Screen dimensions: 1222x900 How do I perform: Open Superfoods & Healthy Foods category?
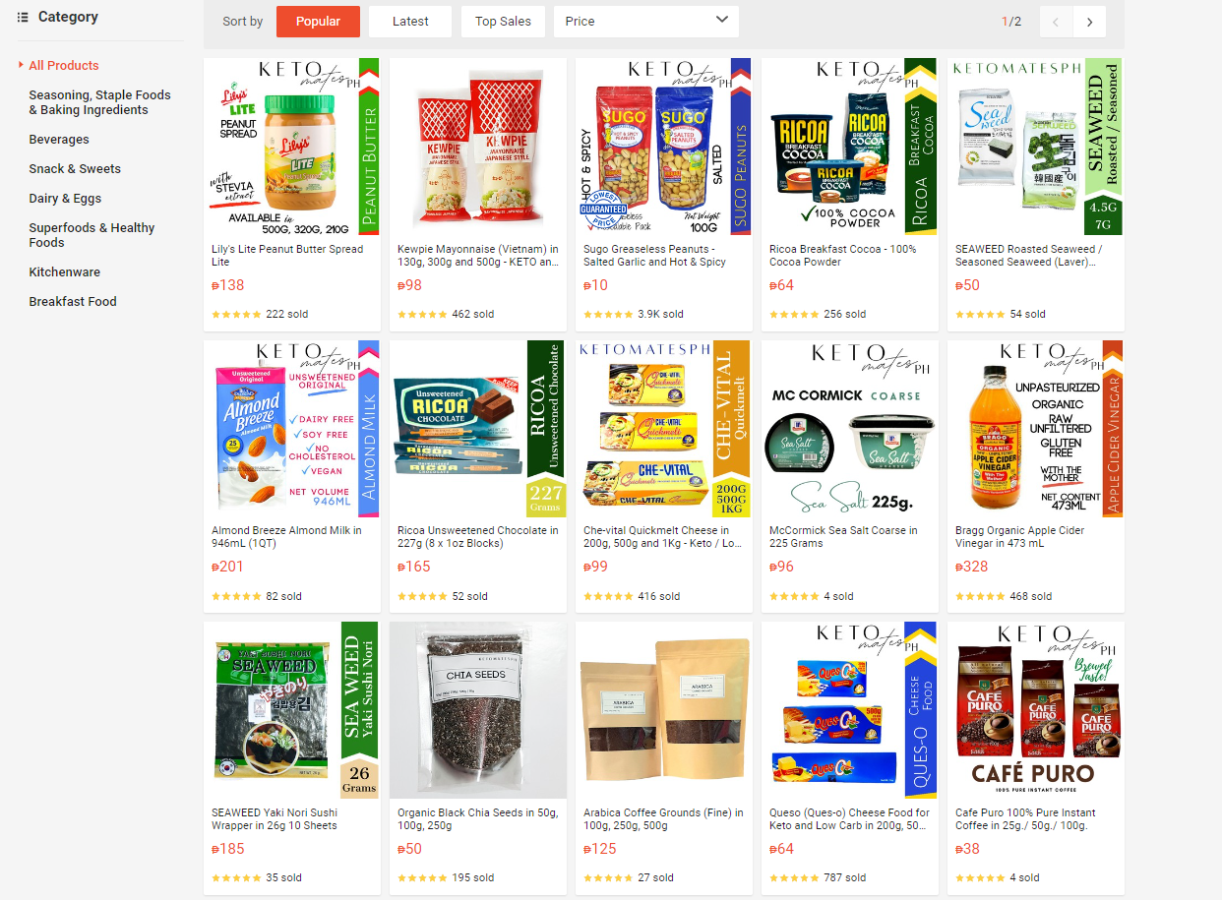92,235
